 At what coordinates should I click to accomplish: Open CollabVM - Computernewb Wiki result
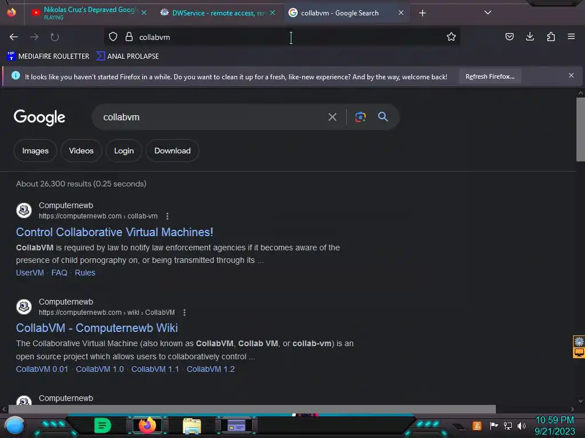pyautogui.click(x=97, y=328)
